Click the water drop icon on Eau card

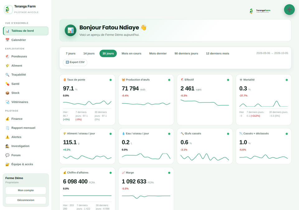pyautogui.click(x=123, y=133)
